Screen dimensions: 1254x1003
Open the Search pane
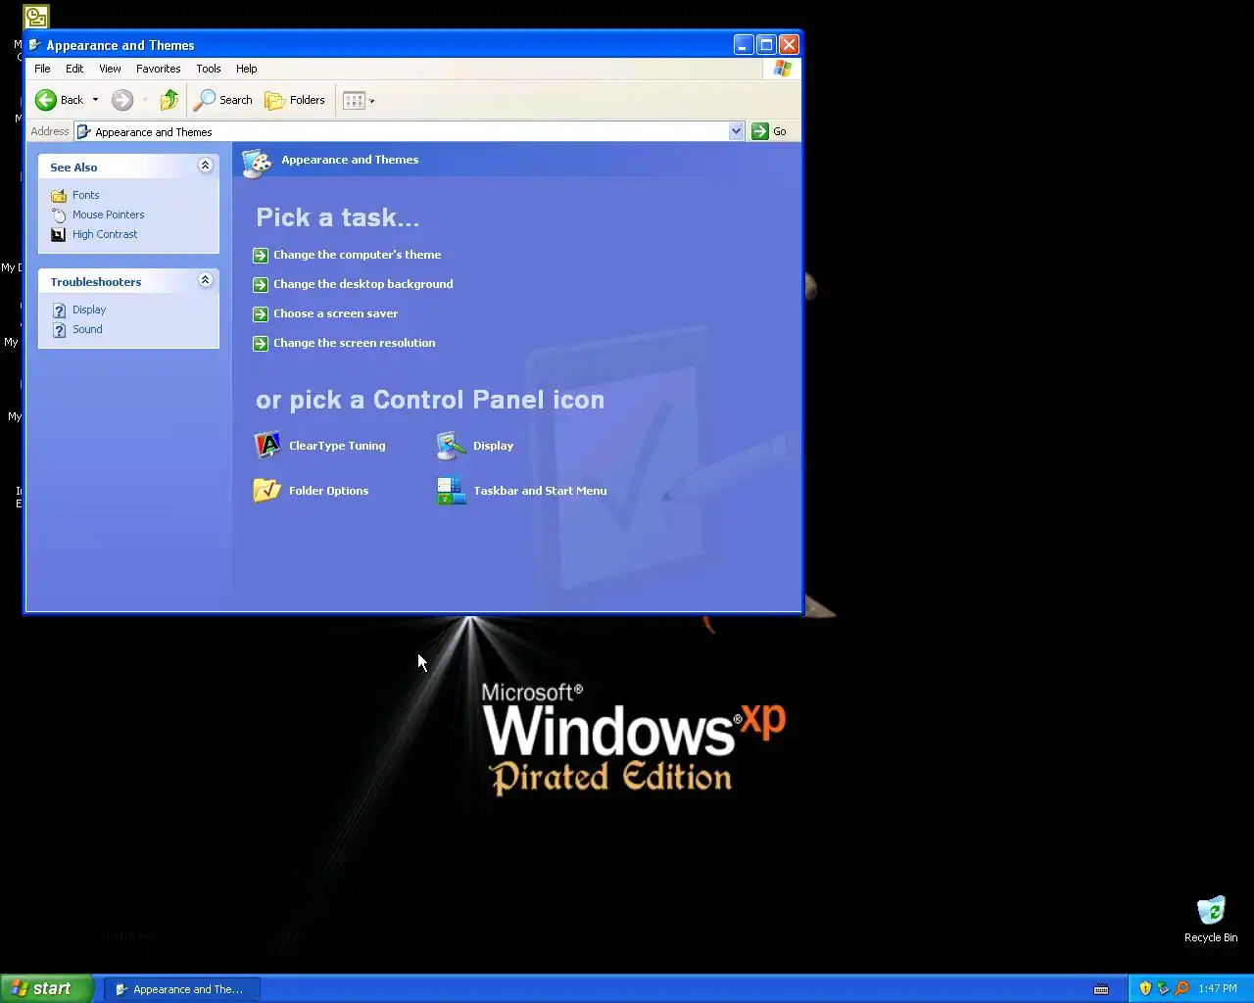(223, 100)
